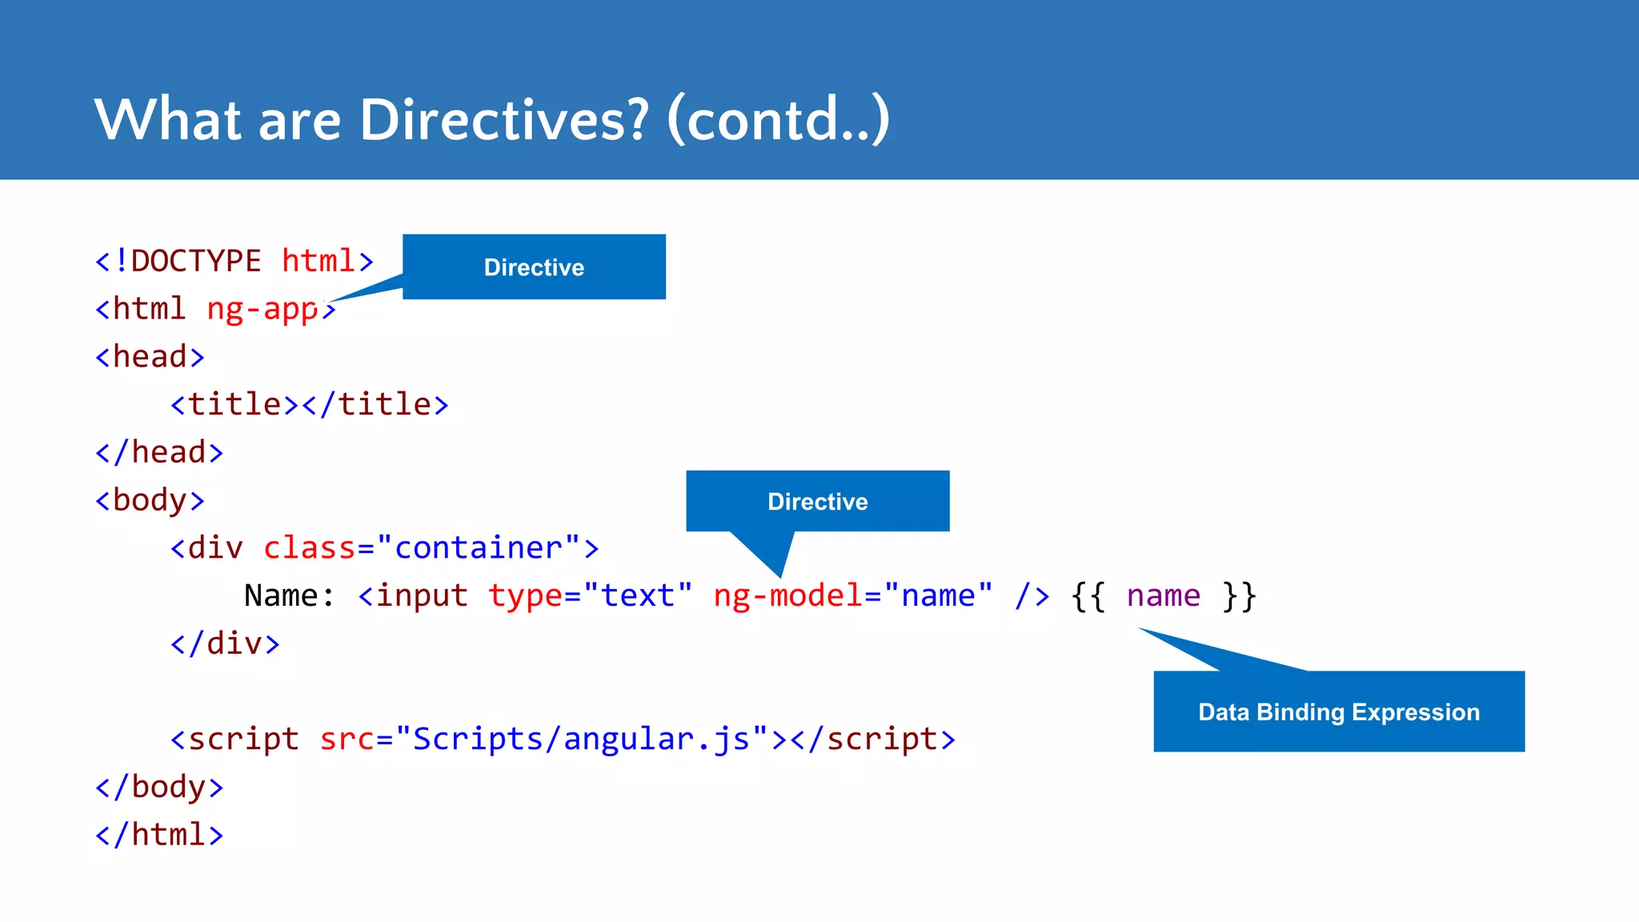Click the 'Name:' label text
The image size is (1639, 922).
click(289, 596)
